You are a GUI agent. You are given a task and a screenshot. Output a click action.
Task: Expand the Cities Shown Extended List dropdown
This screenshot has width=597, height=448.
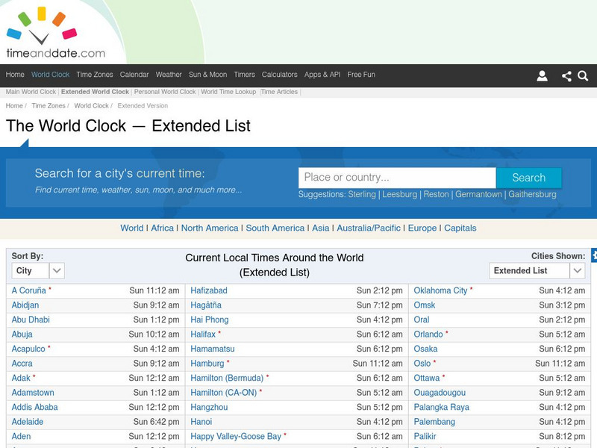point(537,270)
